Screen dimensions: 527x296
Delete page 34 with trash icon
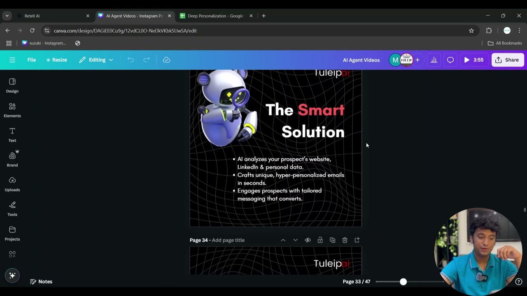[345, 240]
